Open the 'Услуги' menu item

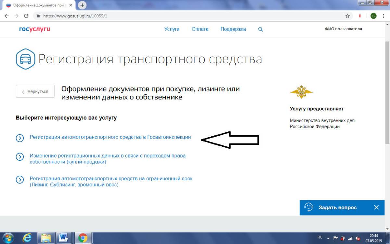pos(172,29)
